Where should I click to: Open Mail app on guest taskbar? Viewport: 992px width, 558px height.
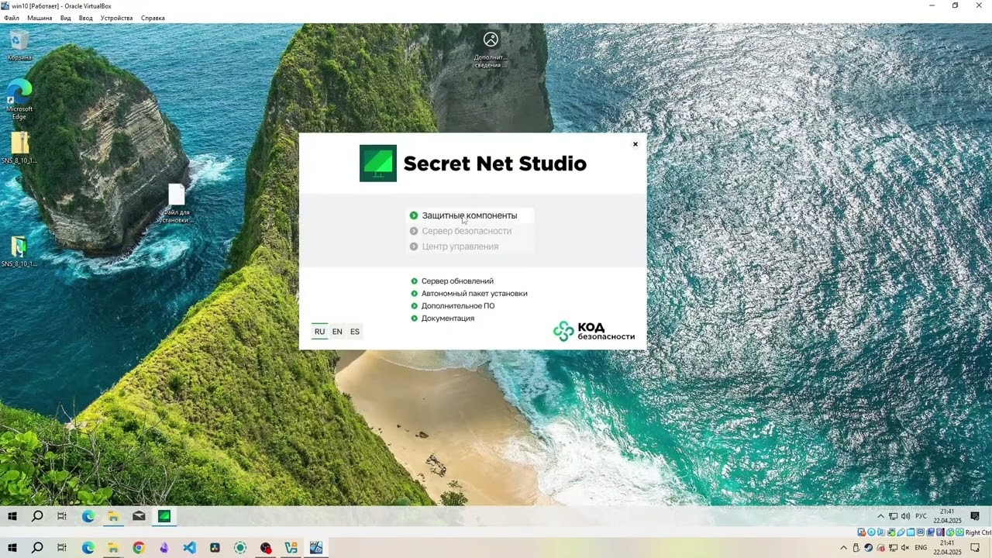pos(139,516)
